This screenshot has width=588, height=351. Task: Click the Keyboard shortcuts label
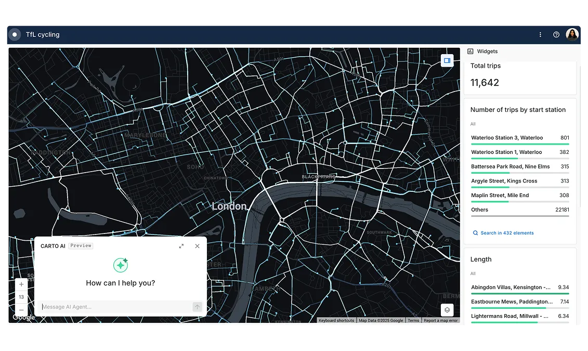pyautogui.click(x=336, y=320)
